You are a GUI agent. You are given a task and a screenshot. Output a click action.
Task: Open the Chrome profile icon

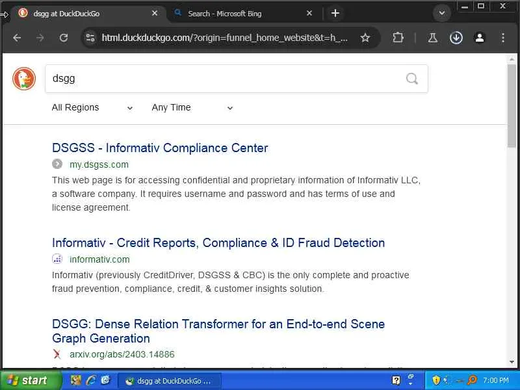point(480,38)
